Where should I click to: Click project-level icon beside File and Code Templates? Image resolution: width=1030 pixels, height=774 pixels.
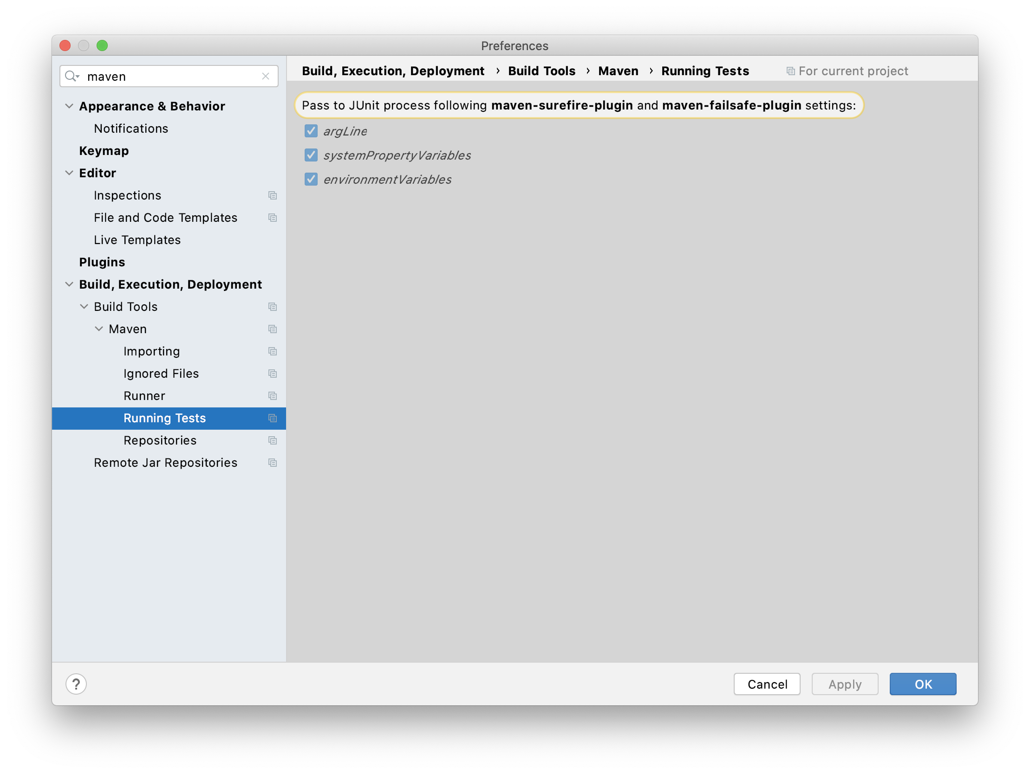(x=273, y=218)
